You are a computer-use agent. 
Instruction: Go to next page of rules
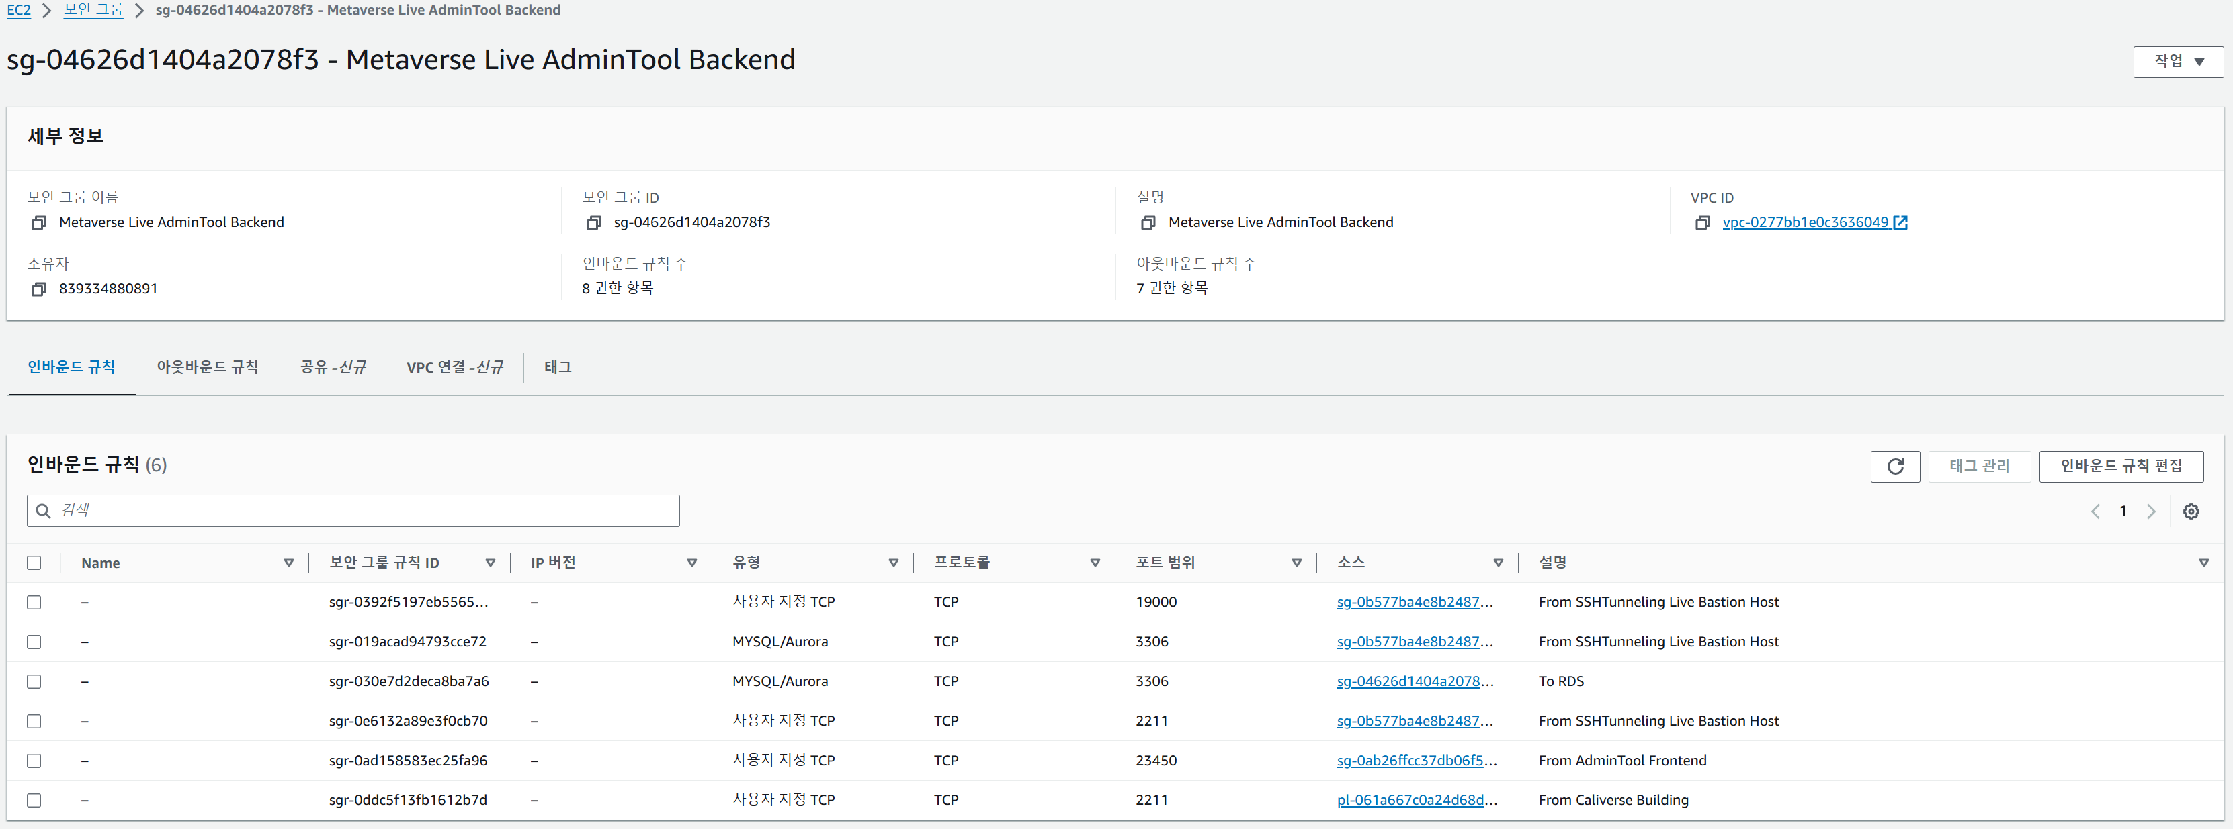click(2150, 511)
